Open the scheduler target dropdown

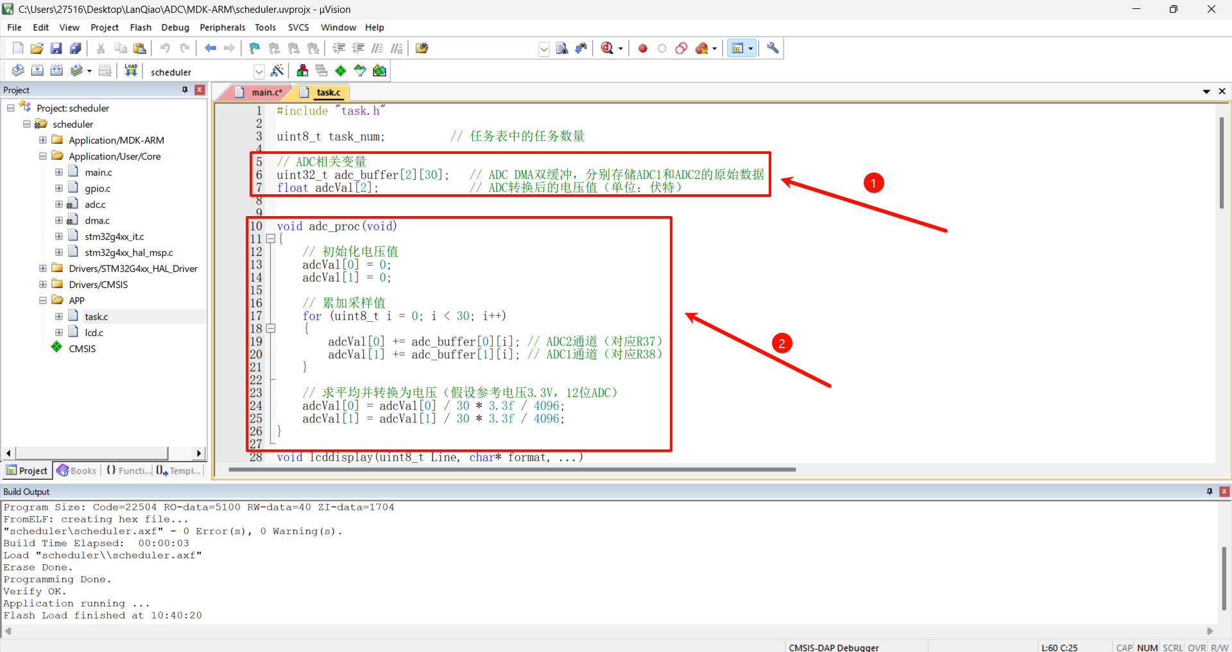259,71
